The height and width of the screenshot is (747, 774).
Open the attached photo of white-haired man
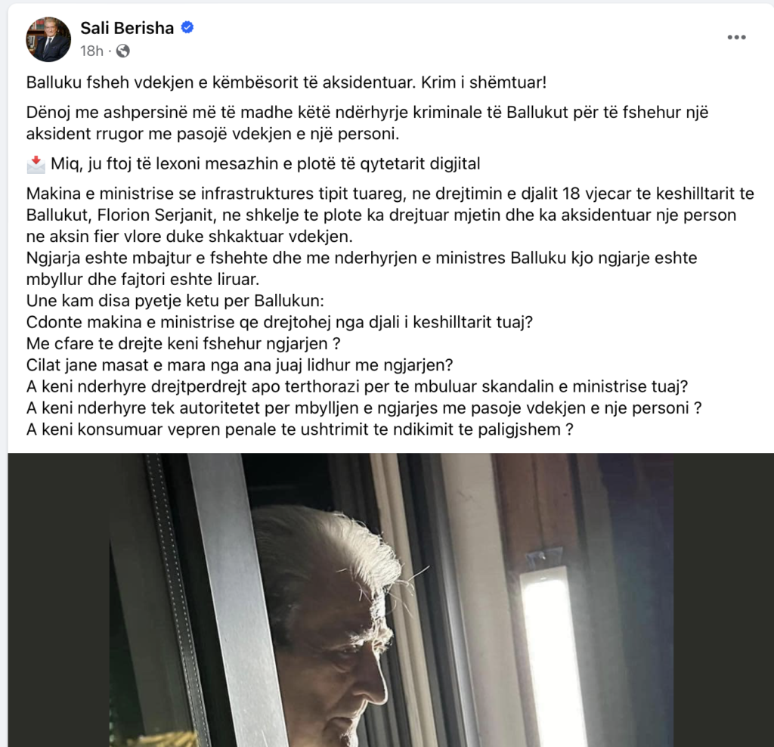click(391, 600)
